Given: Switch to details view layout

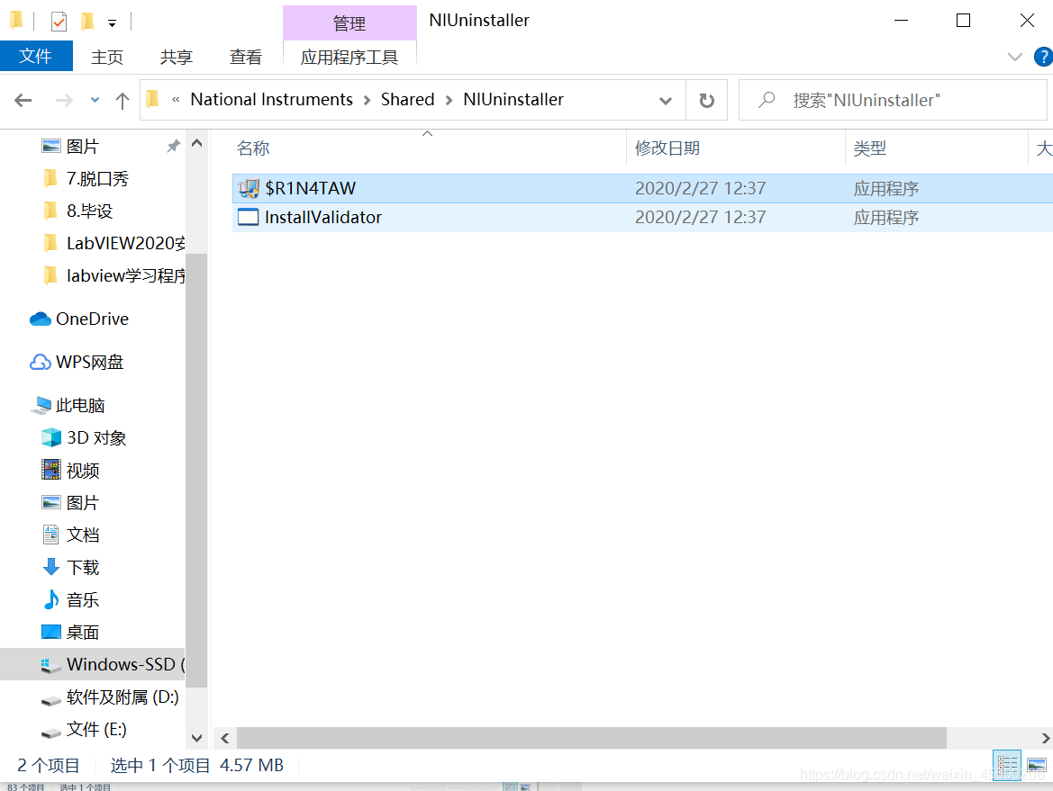Looking at the screenshot, I should [x=1007, y=766].
